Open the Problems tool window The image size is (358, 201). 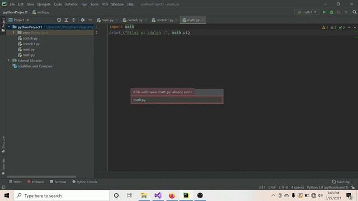[x=36, y=182]
